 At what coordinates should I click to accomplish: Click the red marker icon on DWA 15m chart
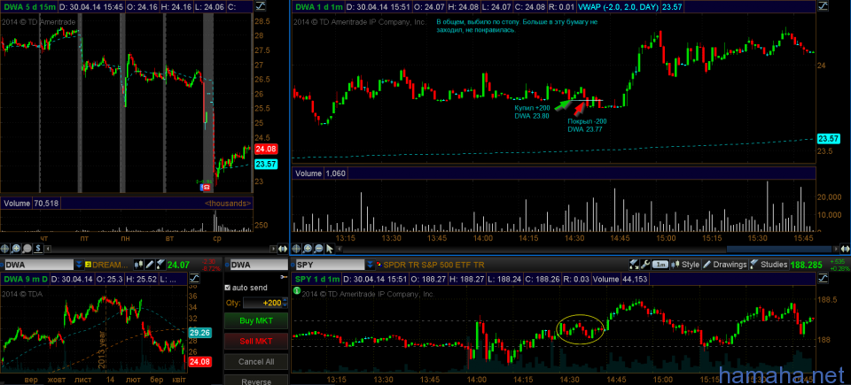point(207,187)
